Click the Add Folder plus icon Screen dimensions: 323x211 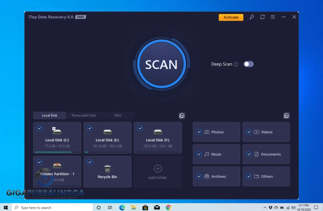click(x=158, y=169)
